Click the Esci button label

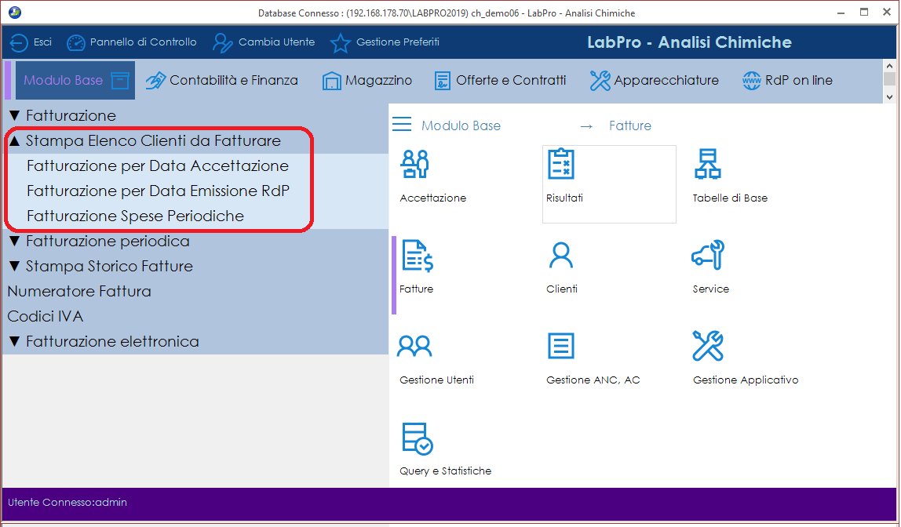42,42
